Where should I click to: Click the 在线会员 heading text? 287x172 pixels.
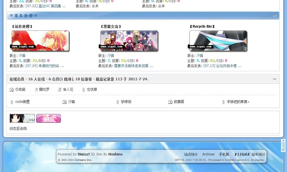17,79
